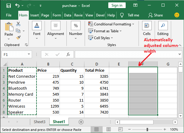Screen dimensions: 184x133
Task: Click the Format Painter brush icon
Action: click(x=18, y=37)
